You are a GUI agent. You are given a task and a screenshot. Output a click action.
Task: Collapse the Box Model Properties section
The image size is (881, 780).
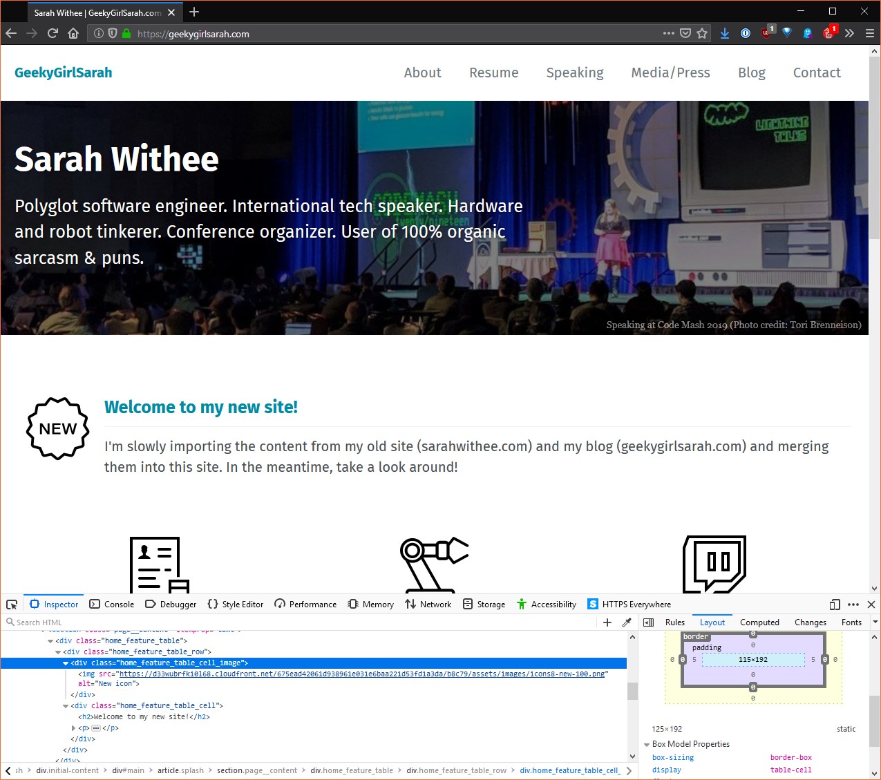pos(647,745)
